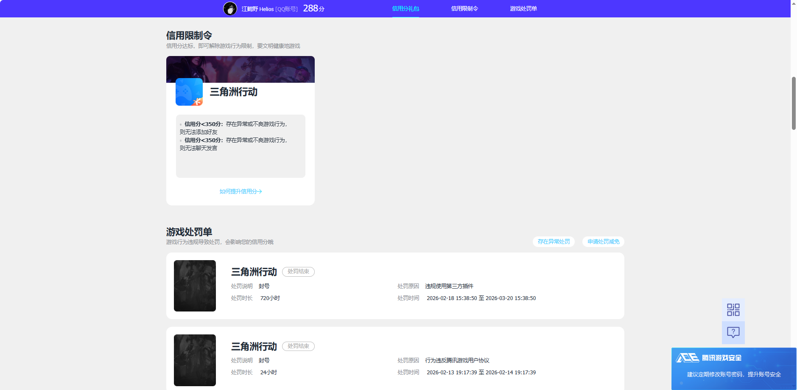Screen dimensions: 797x390
Task: Switch to the 游戏处罚单 tab
Action: pyautogui.click(x=523, y=8)
